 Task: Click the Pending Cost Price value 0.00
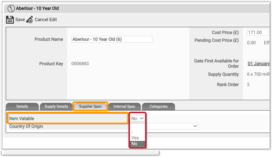point(251,43)
